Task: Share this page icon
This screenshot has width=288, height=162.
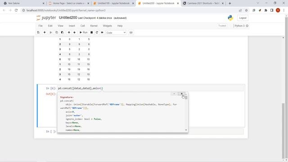Action: [240, 10]
